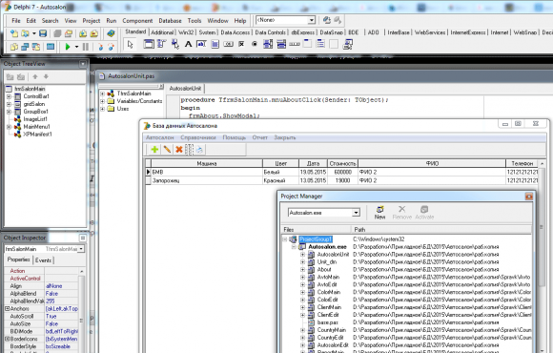553x353 pixels.
Task: Expand the ControlBar1 node in Object TreeView
Action: 9,96
